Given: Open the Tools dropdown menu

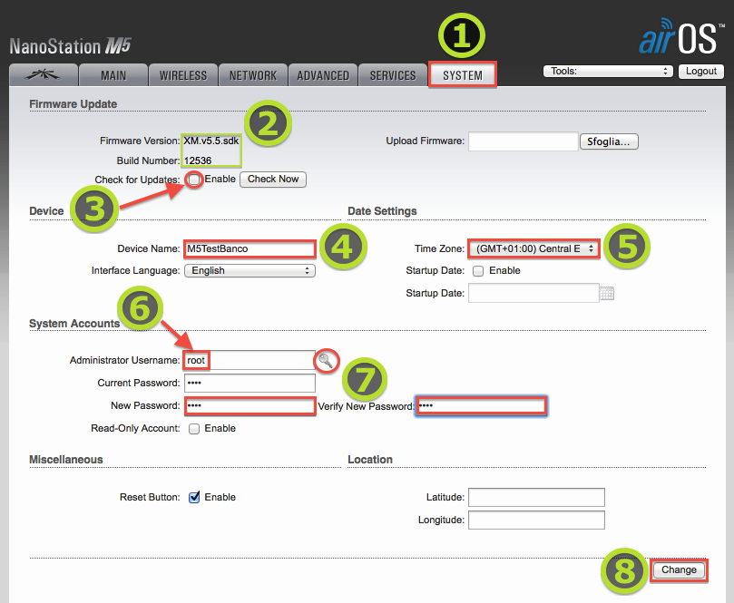Looking at the screenshot, I should click(x=608, y=72).
